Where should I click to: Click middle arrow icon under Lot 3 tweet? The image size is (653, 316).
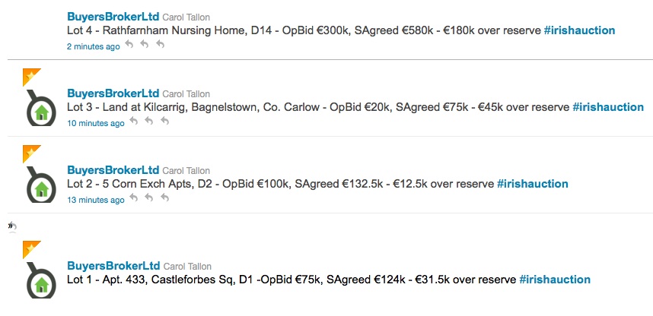(149, 122)
